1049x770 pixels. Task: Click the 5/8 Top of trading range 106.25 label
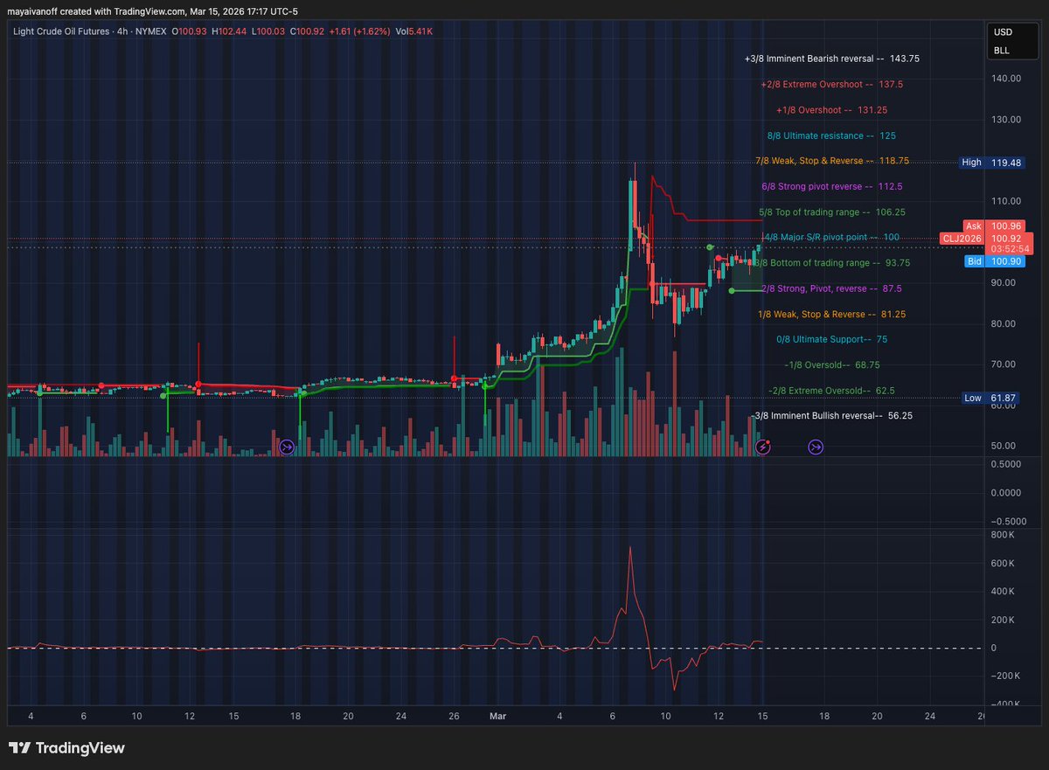[x=832, y=212]
